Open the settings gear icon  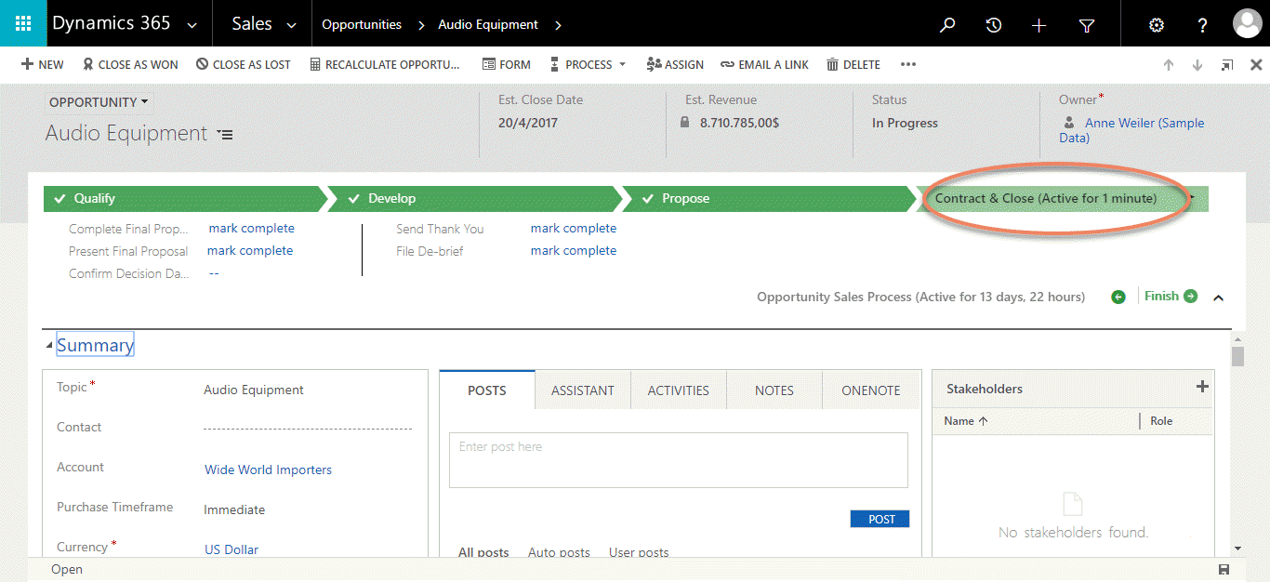coord(1156,25)
